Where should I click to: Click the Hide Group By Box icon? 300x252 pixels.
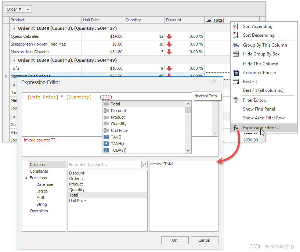coord(236,54)
